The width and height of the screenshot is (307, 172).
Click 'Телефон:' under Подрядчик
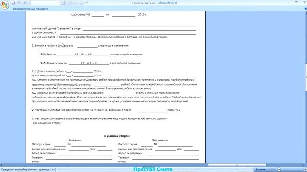(x=124, y=157)
